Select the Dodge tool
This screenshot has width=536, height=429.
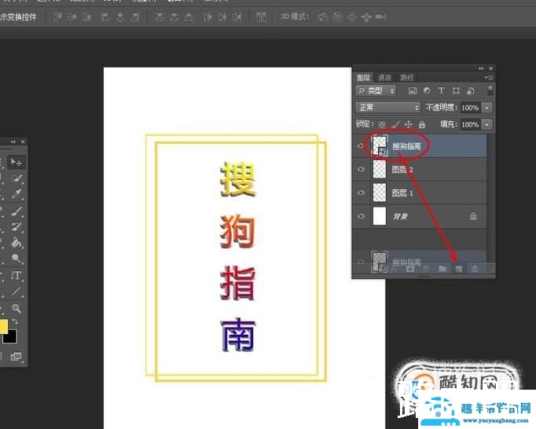click(17, 258)
